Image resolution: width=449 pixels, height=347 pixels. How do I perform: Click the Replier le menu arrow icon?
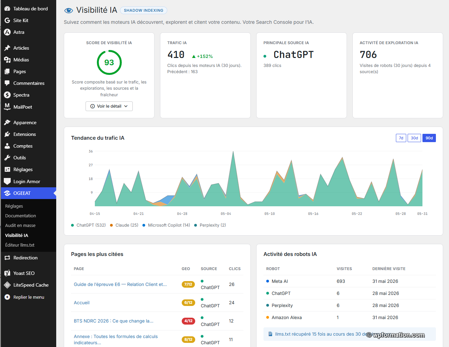point(7,297)
